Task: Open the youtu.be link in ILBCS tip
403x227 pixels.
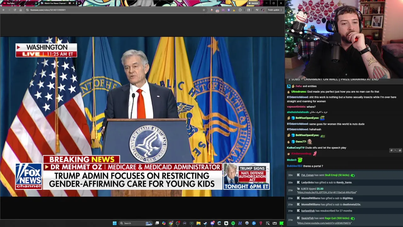Action: 327,192
